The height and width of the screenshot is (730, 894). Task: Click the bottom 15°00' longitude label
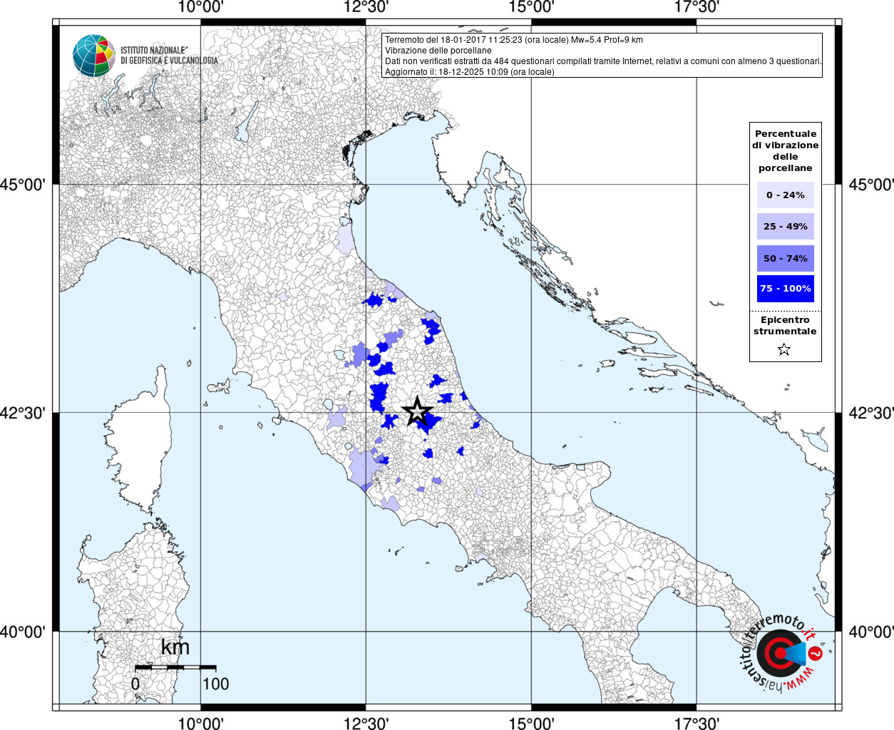click(x=531, y=723)
